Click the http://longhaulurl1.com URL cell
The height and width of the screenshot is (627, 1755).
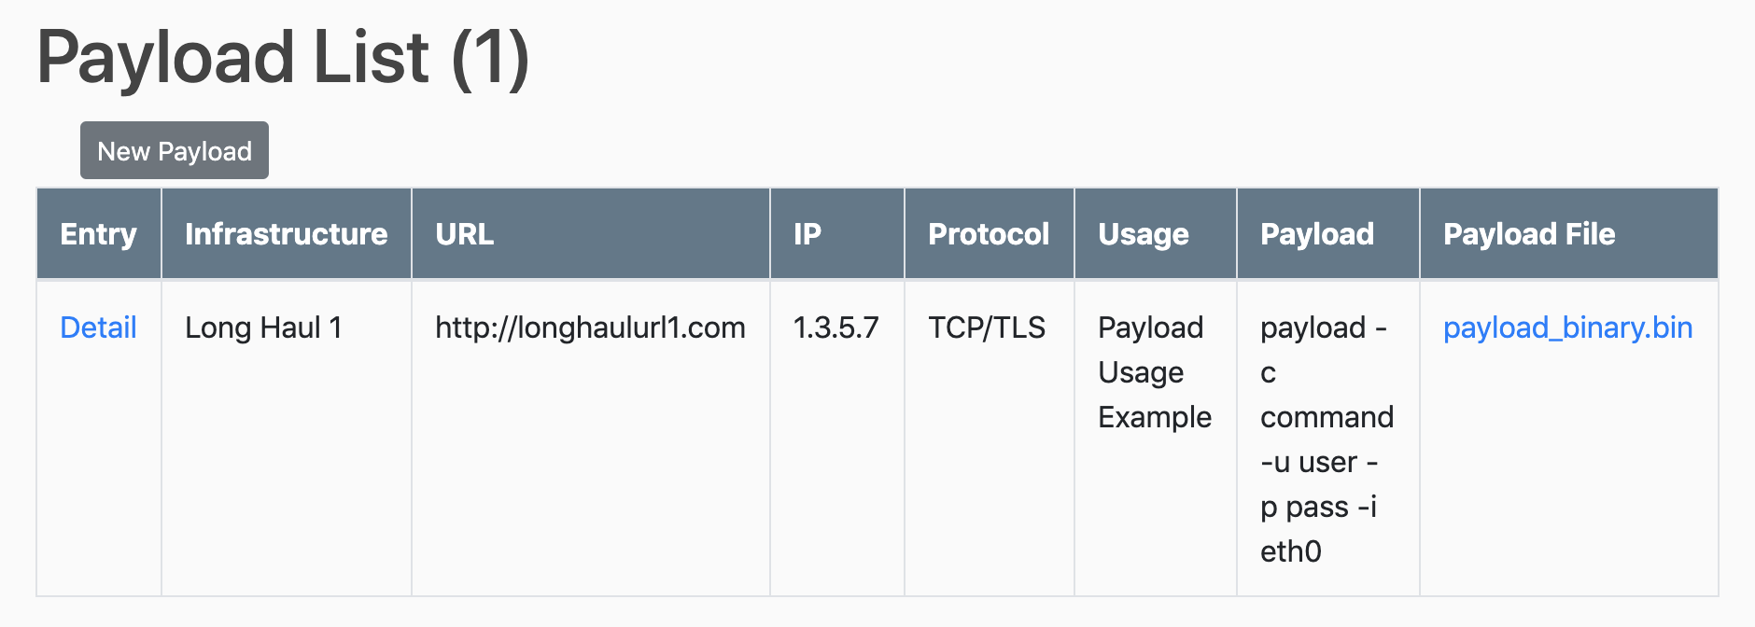[x=590, y=327]
